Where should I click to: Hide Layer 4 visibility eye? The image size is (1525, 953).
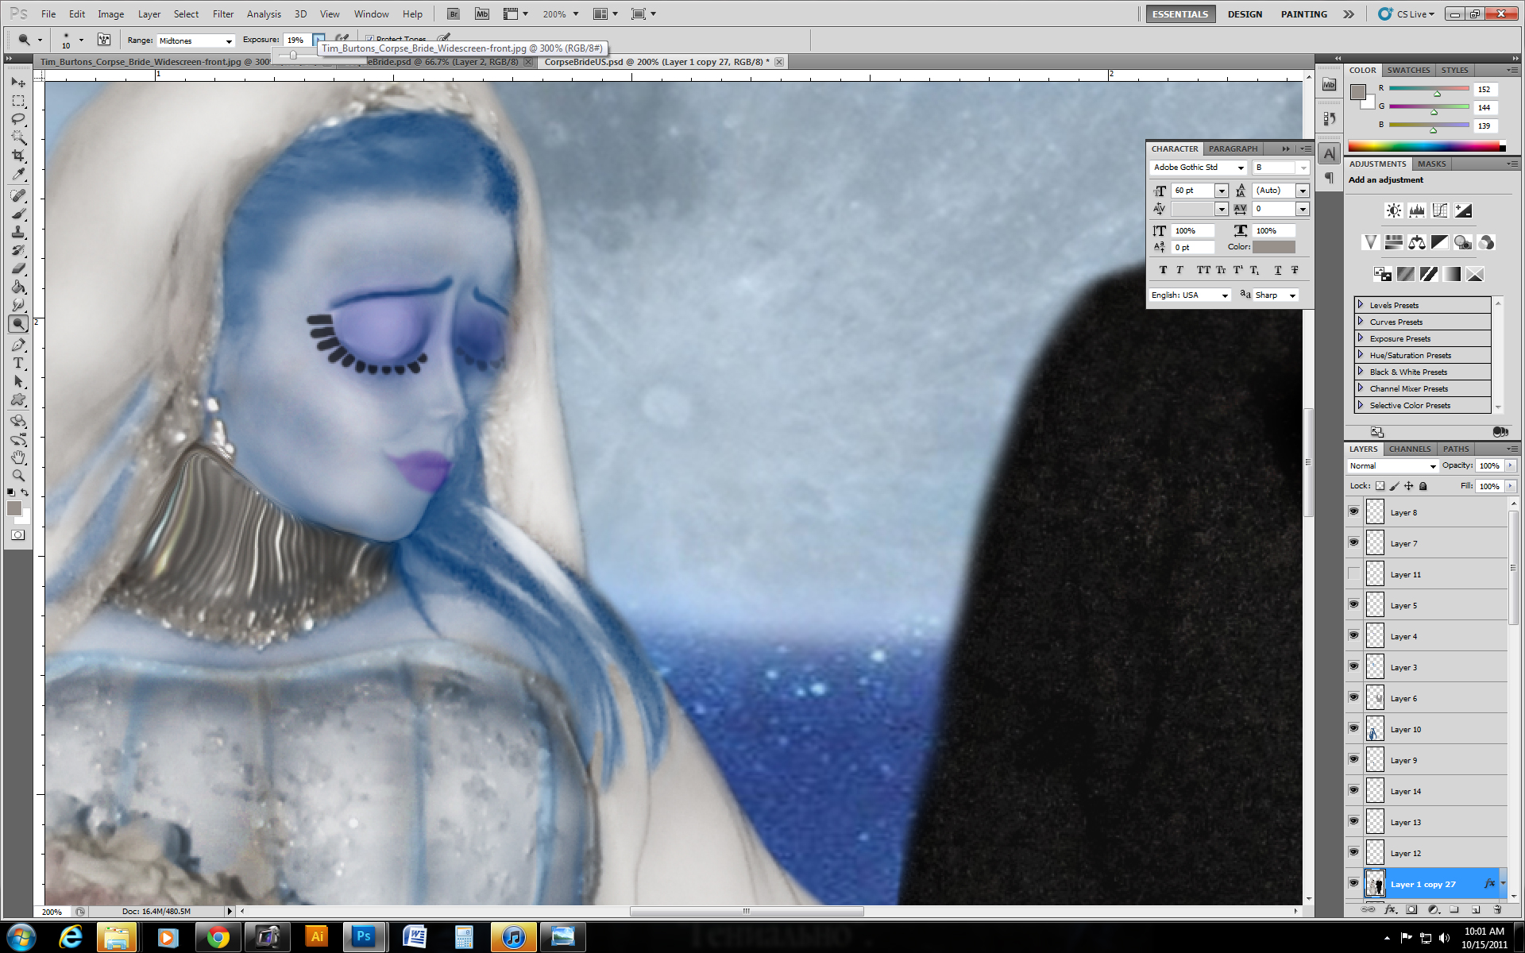tap(1354, 636)
